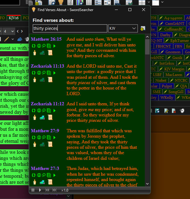
Task: Click the cross-references icon under Zechariah 11:12
Action: pos(34,110)
